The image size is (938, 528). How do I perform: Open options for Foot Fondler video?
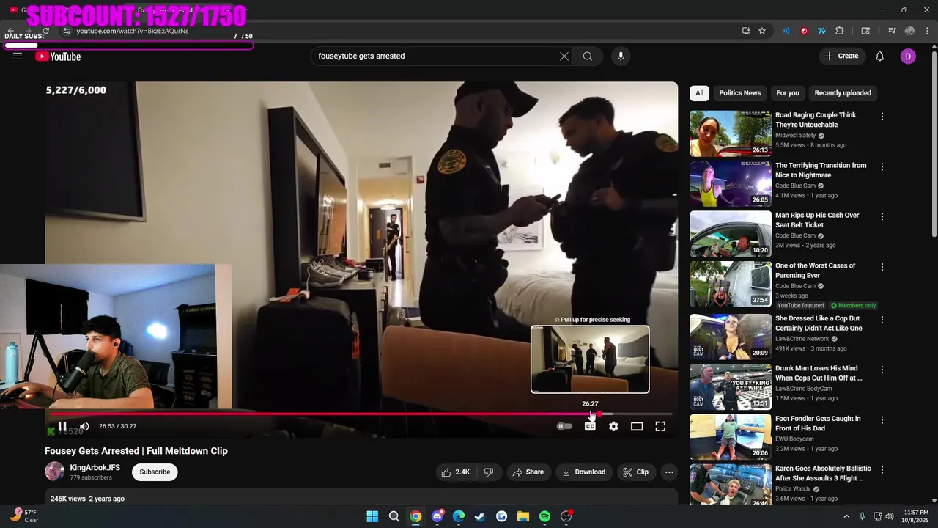click(882, 420)
